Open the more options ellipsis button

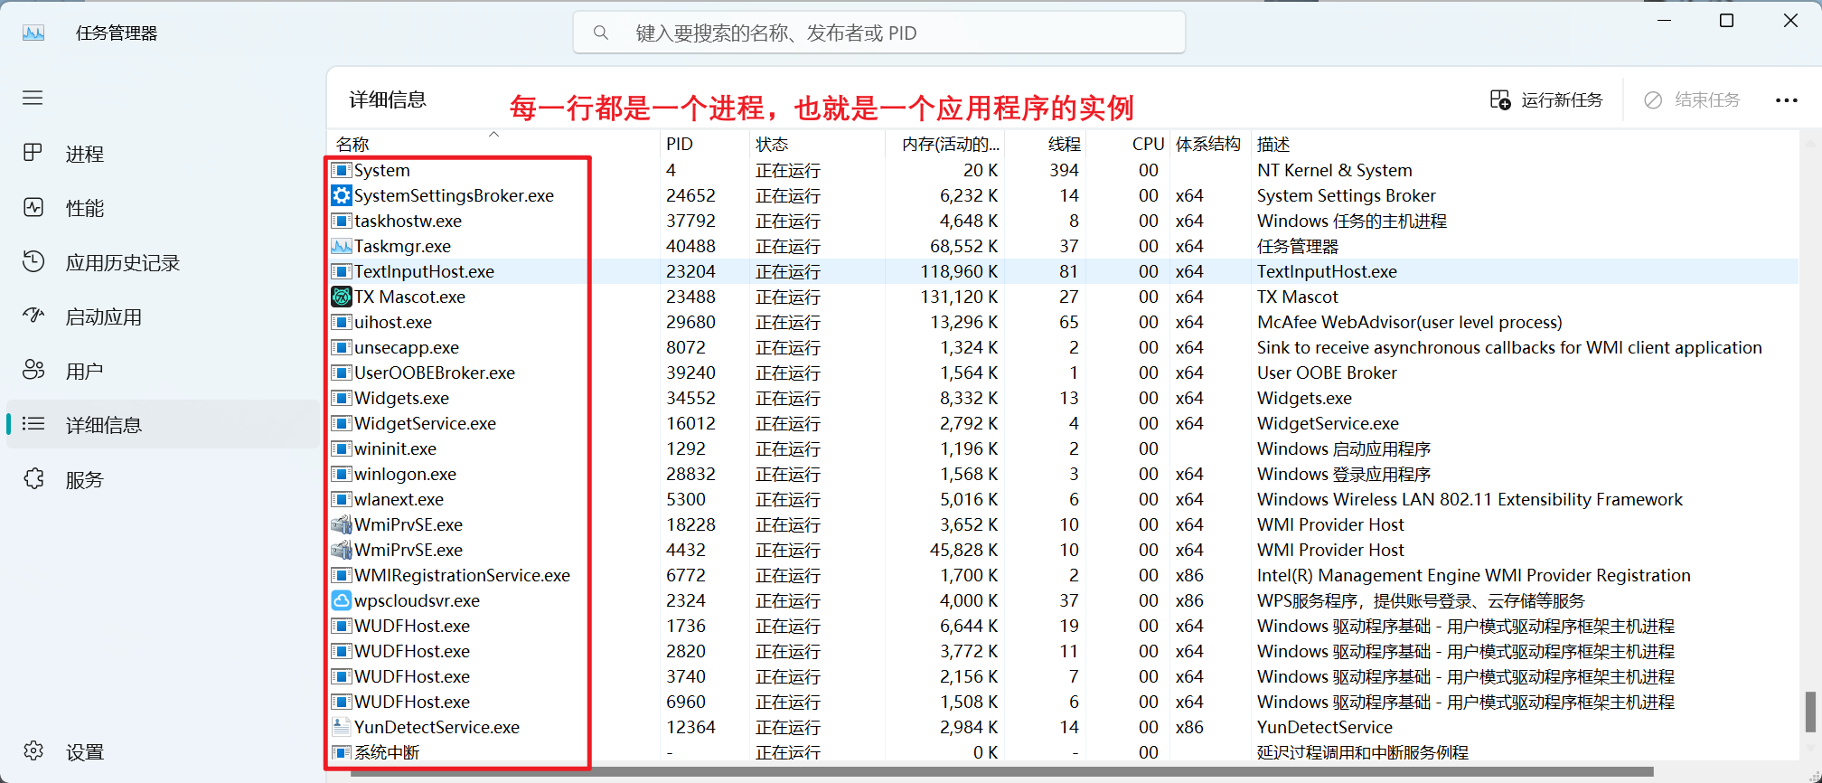1786,100
